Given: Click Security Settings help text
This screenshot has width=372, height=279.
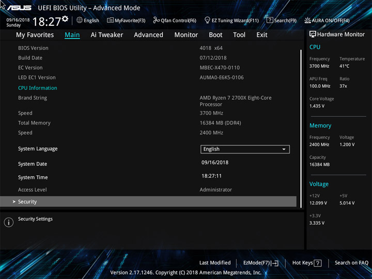Looking at the screenshot, I should pyautogui.click(x=35, y=219).
